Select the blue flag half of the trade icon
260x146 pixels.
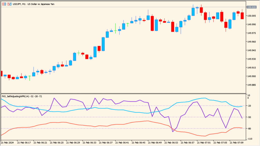point(11,4)
